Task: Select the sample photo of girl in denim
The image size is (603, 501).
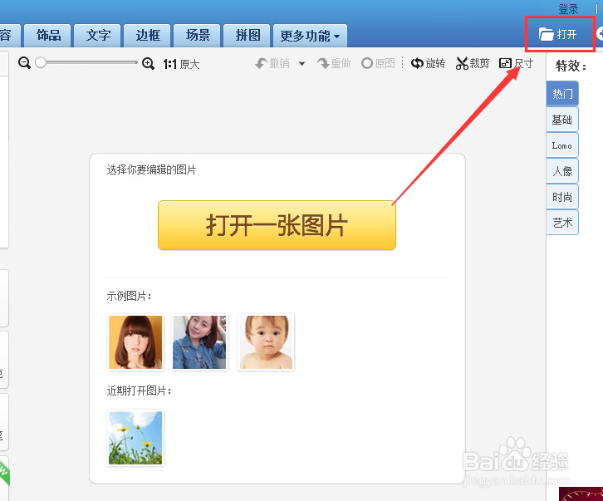Action: (199, 342)
